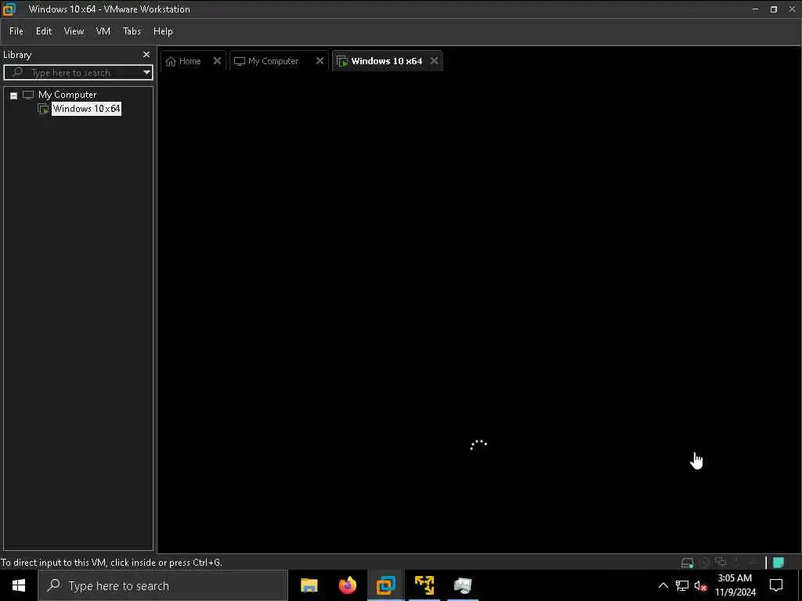This screenshot has height=601, width=802.
Task: Select Windows 10 x64 in the Library tree
Action: pos(86,108)
